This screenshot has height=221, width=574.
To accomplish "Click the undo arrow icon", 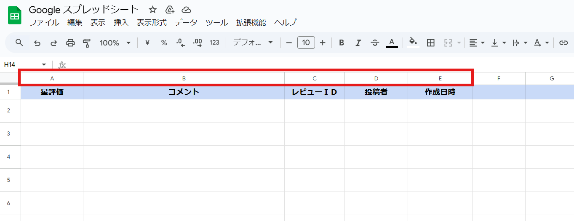I will [37, 43].
